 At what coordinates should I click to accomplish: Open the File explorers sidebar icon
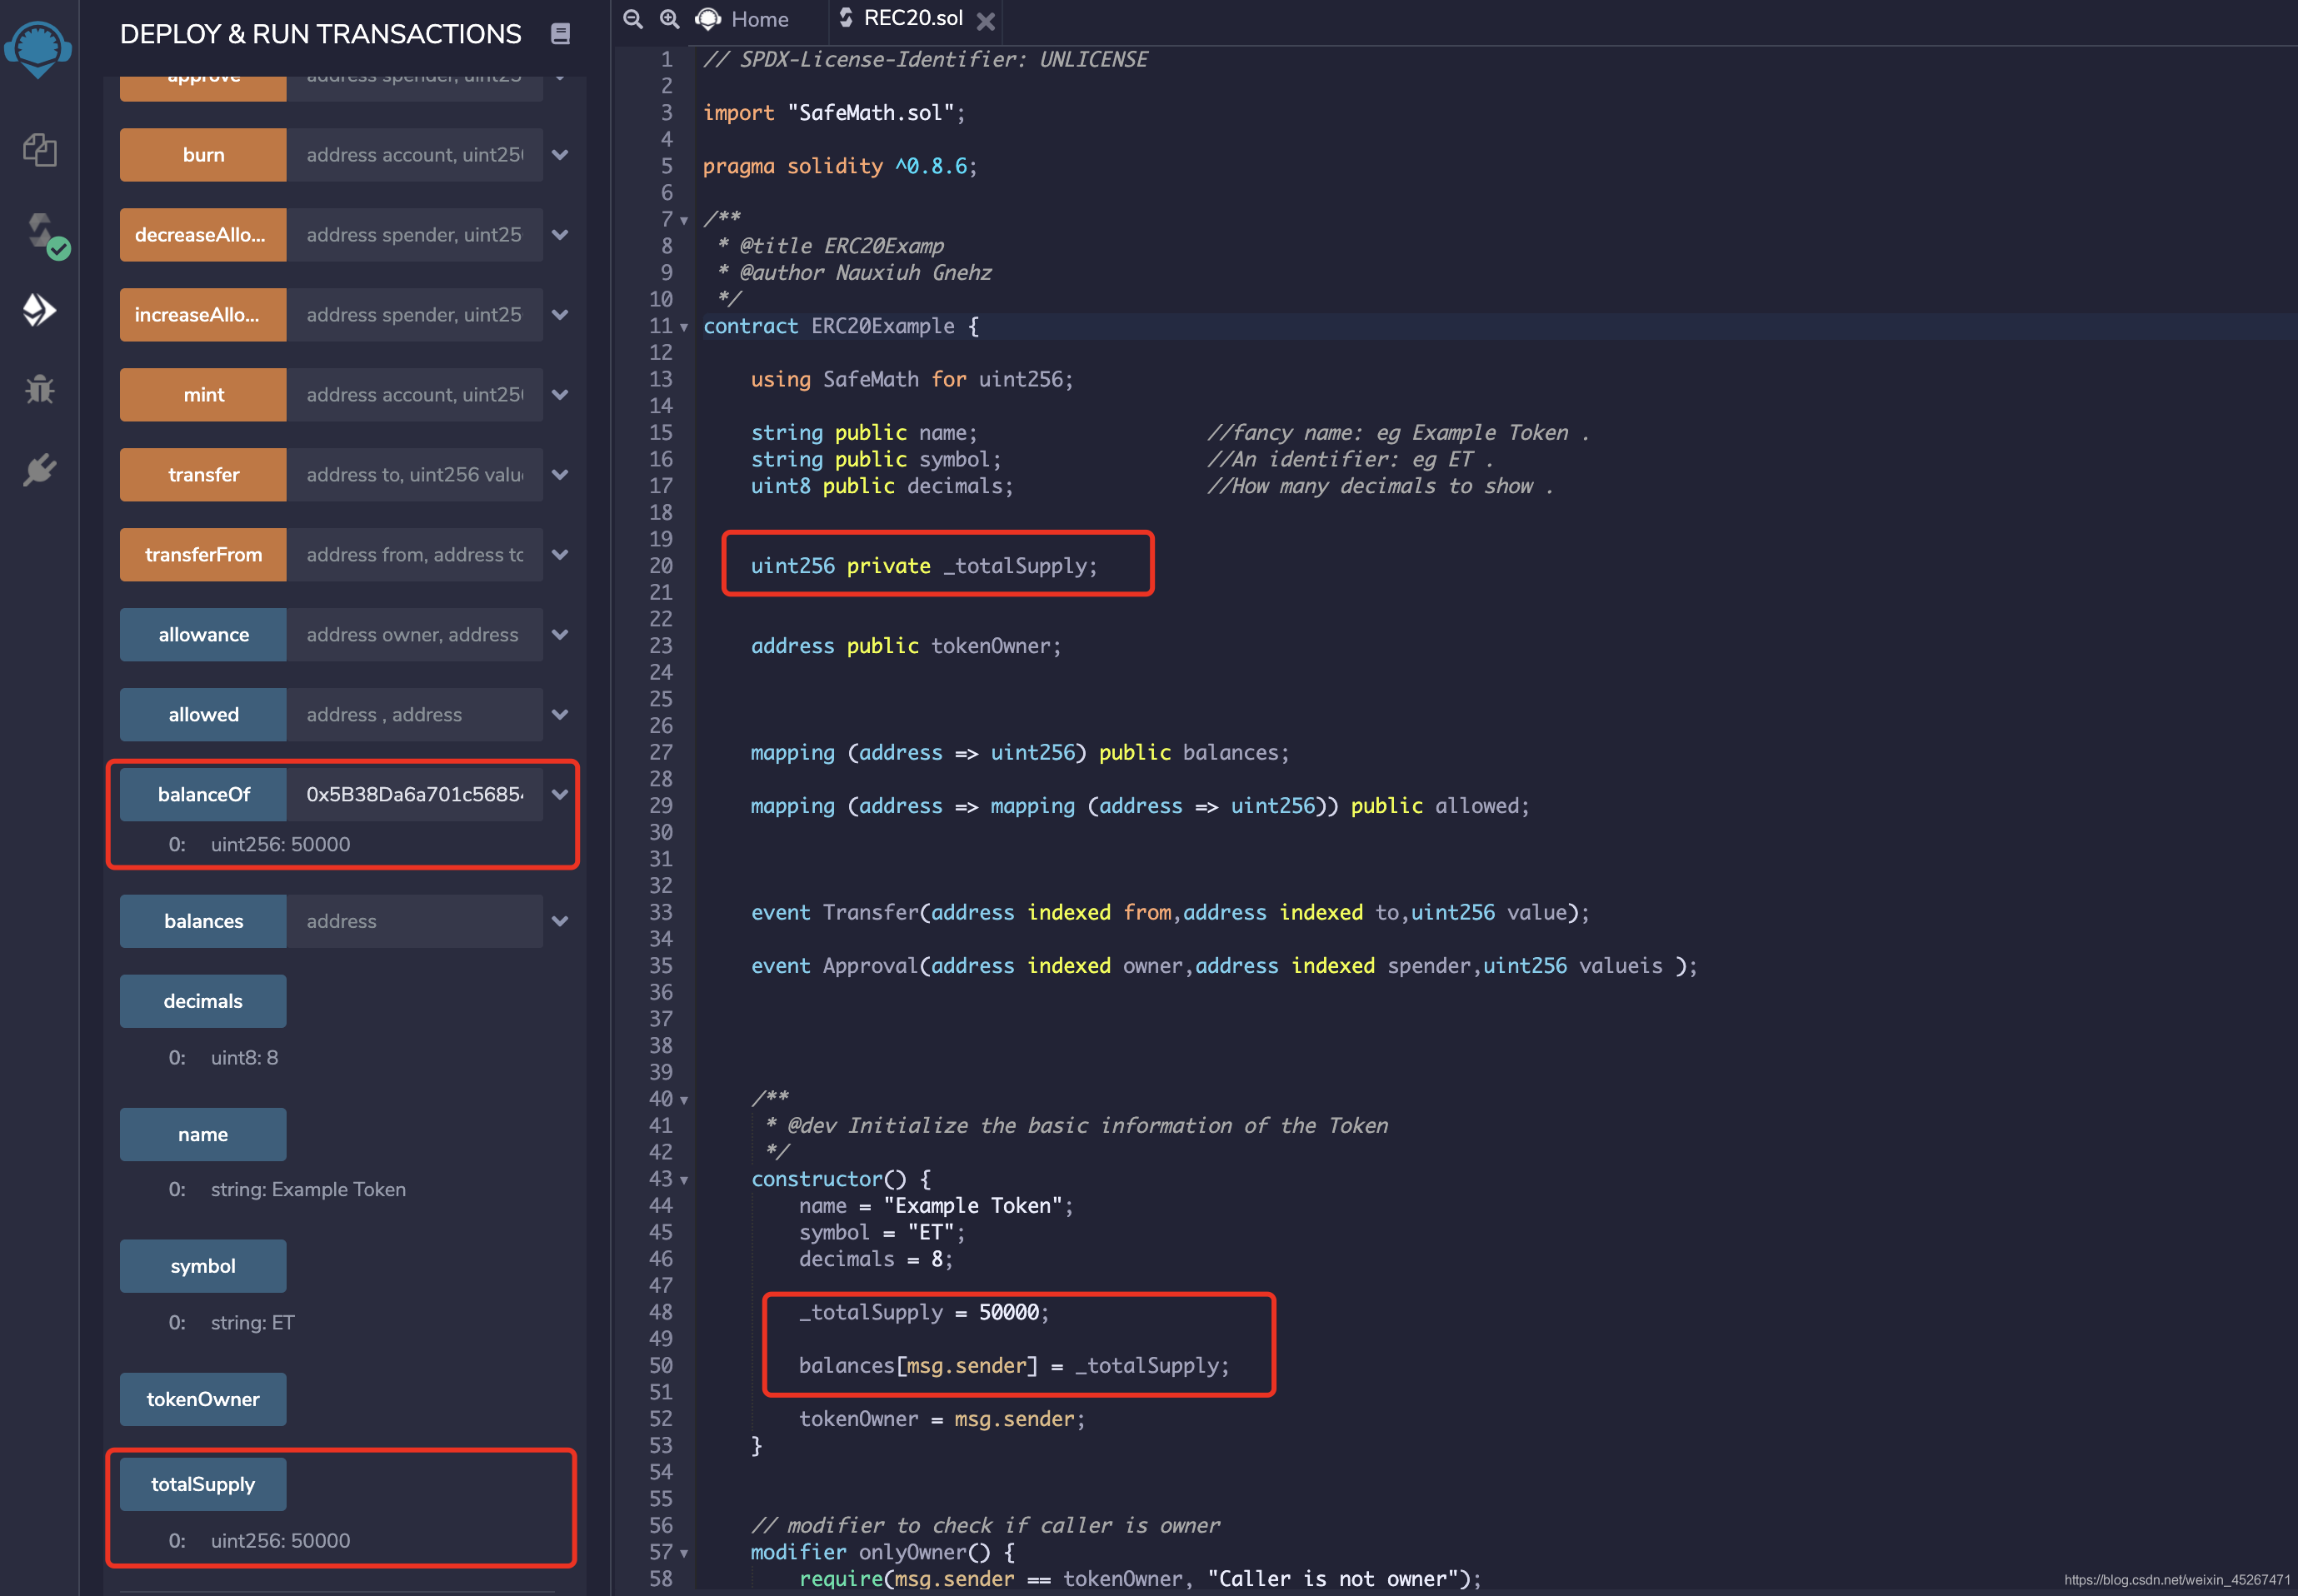tap(39, 150)
